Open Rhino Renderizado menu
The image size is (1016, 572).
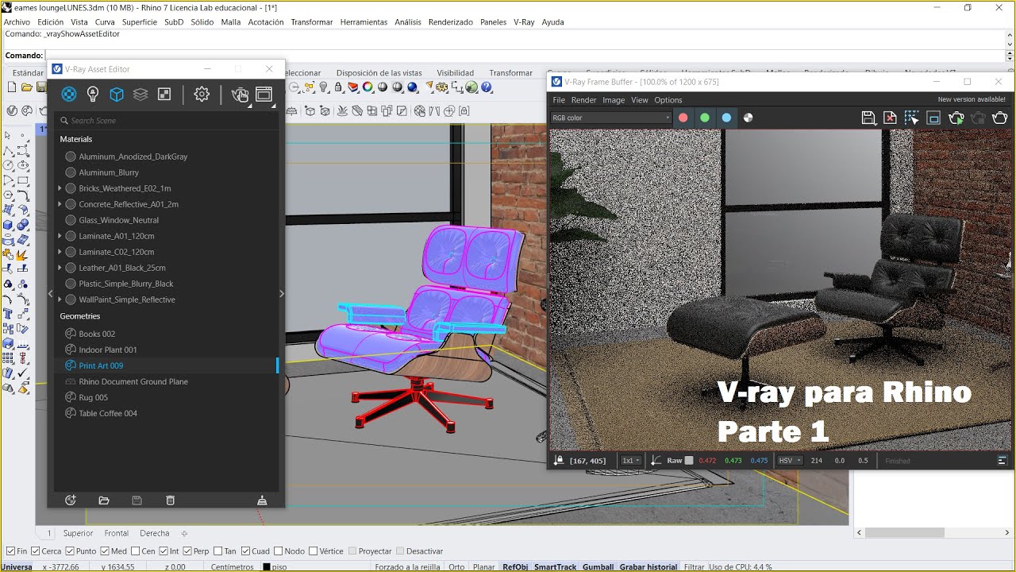coord(451,22)
